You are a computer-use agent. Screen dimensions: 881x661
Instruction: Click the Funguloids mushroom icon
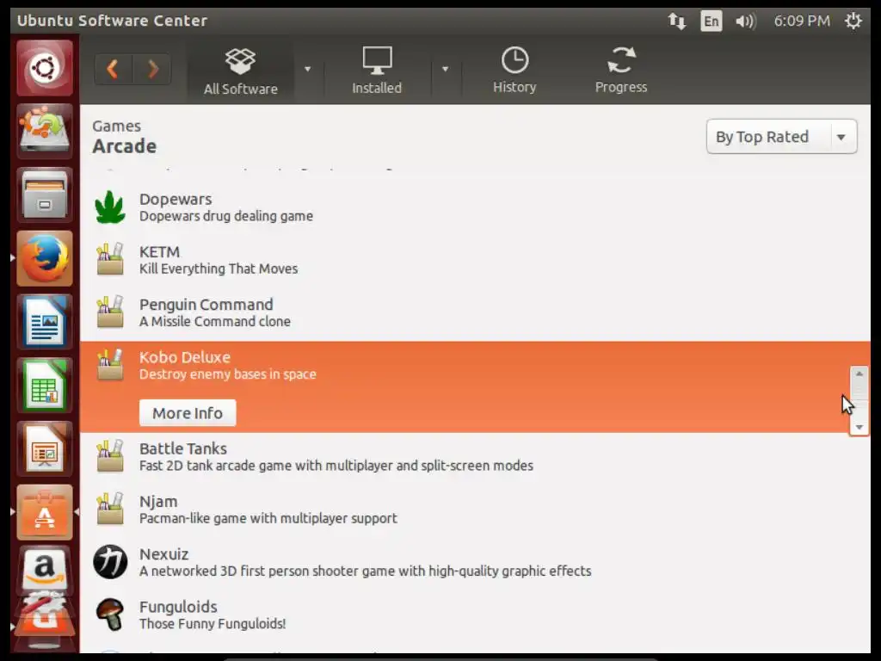pos(110,615)
